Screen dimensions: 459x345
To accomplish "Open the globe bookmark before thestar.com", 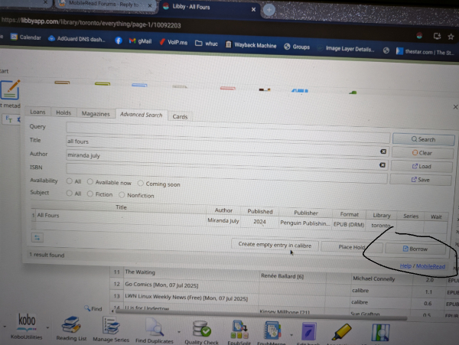I will click(x=386, y=50).
